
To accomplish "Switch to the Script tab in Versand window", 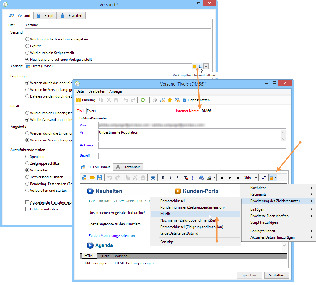I will 45,16.
